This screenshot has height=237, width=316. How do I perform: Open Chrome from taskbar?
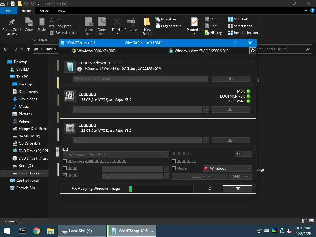(36, 231)
